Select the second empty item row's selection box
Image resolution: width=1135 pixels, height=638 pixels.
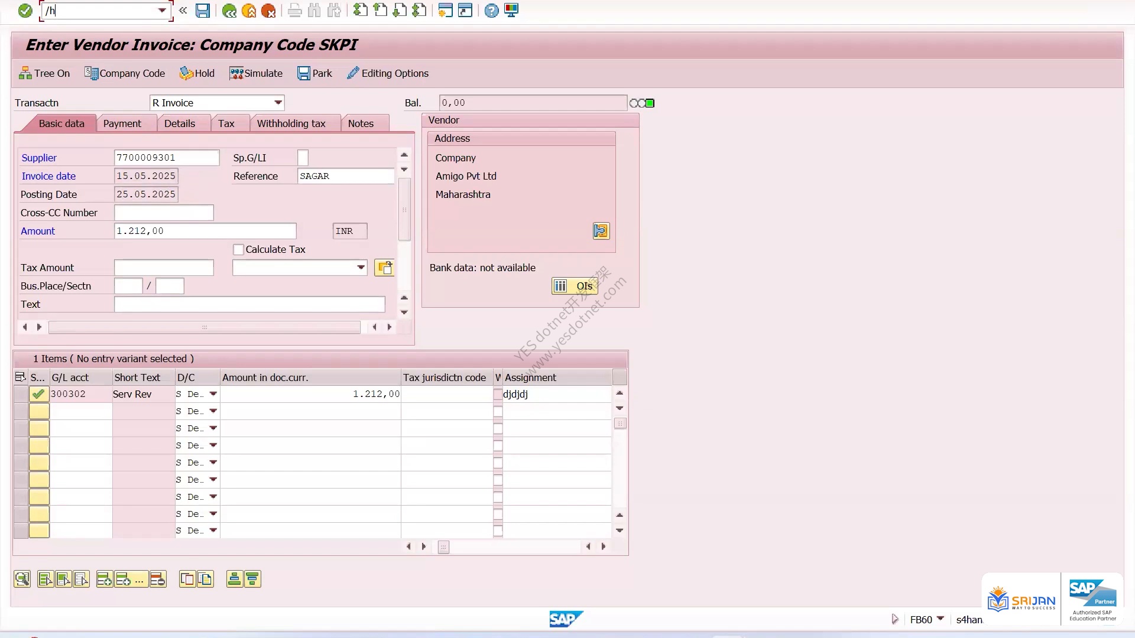click(39, 428)
